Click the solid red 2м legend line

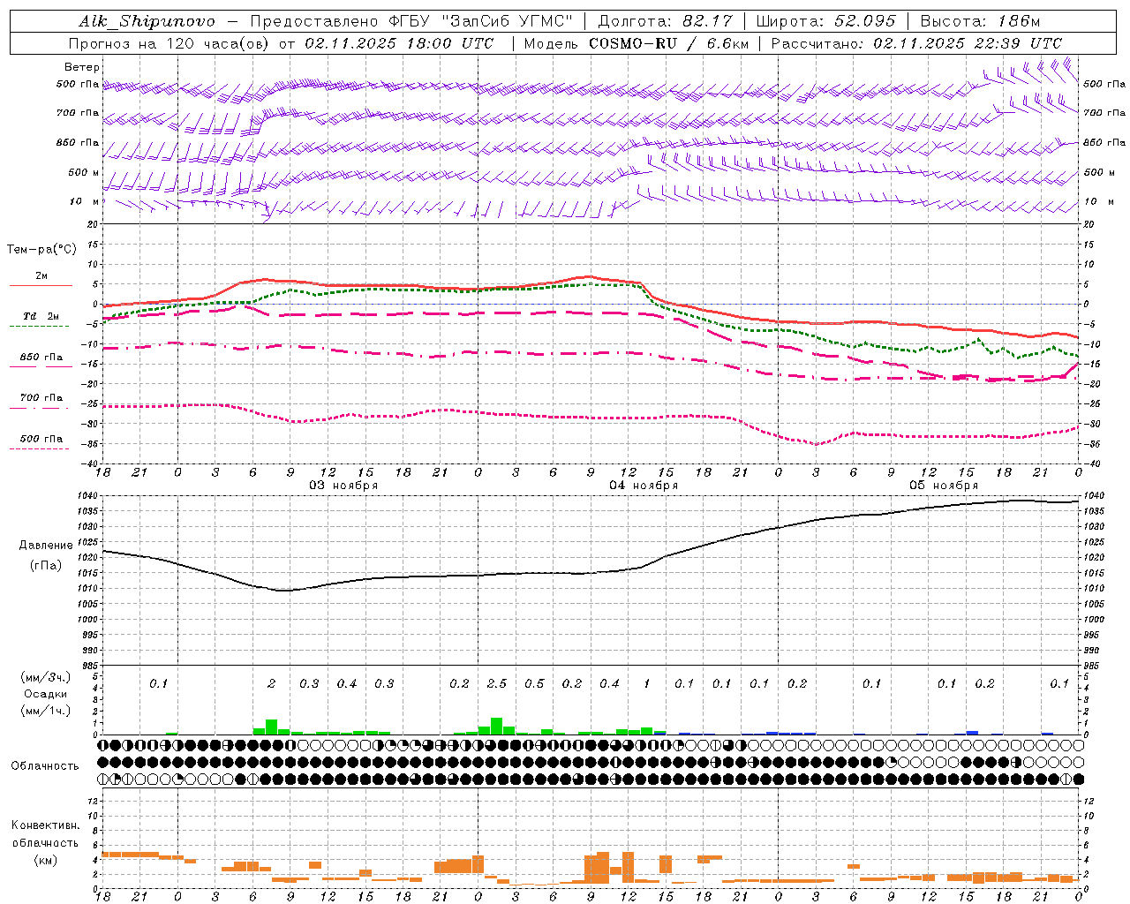coord(41,285)
